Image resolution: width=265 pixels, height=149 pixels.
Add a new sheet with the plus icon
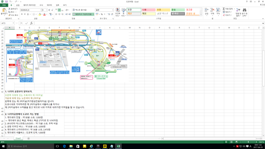click(29, 139)
